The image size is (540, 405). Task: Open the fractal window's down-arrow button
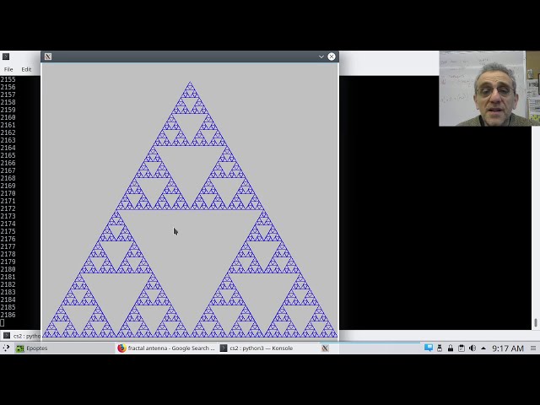point(321,57)
